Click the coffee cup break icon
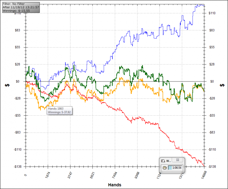The height and width of the screenshot is (189, 228). pos(164,168)
